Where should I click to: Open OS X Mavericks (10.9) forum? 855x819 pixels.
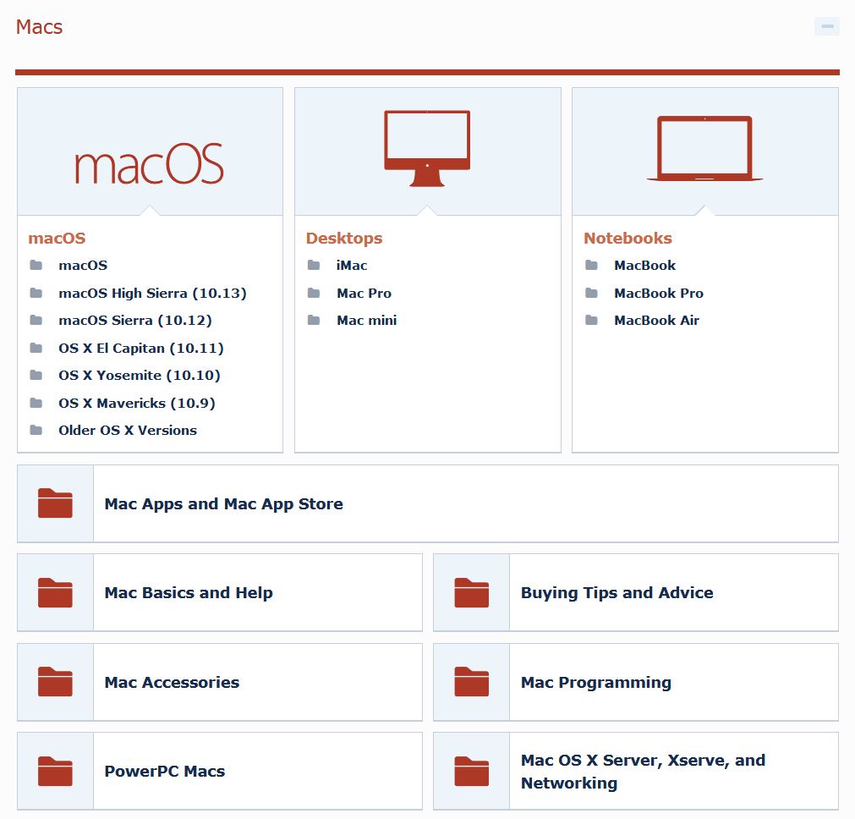point(137,404)
